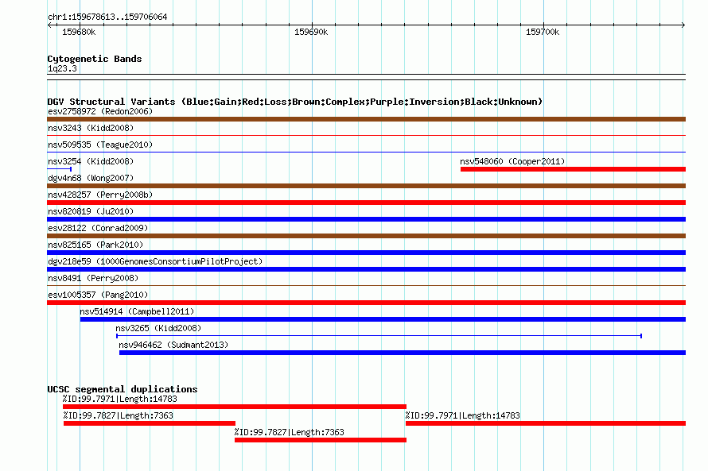Select dgv4n68 (Wong2007) variant label
The image size is (708, 471).
(x=91, y=178)
